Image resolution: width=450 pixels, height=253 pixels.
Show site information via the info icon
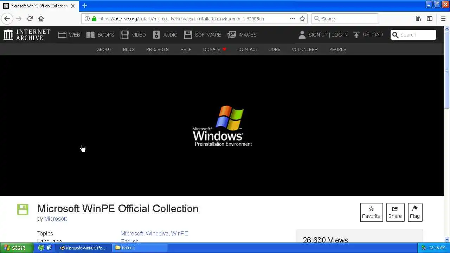click(87, 19)
